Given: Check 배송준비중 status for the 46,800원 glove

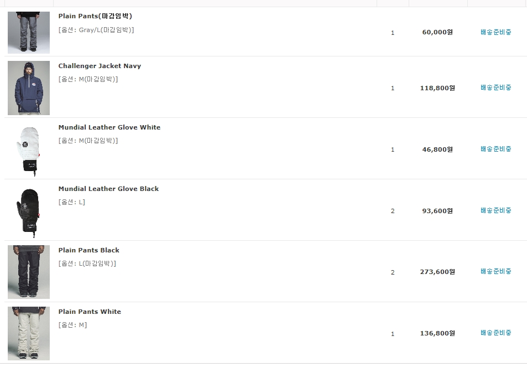Looking at the screenshot, I should coord(495,149).
